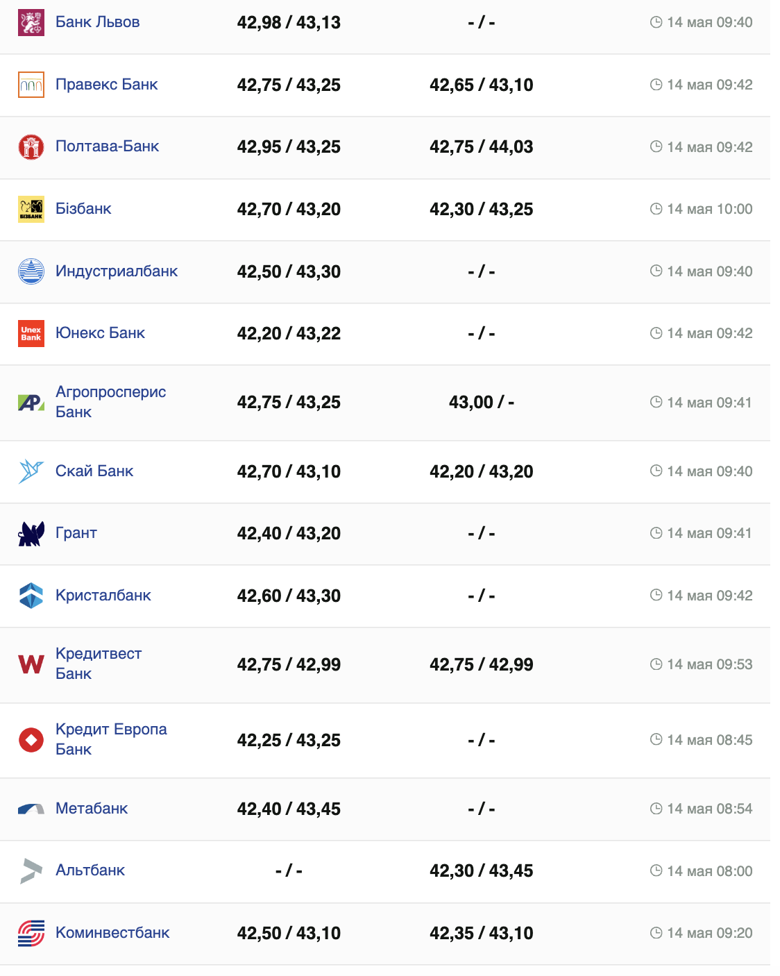The width and height of the screenshot is (780, 976).
Task: Click the Unex Bank red logo
Action: coord(31,333)
